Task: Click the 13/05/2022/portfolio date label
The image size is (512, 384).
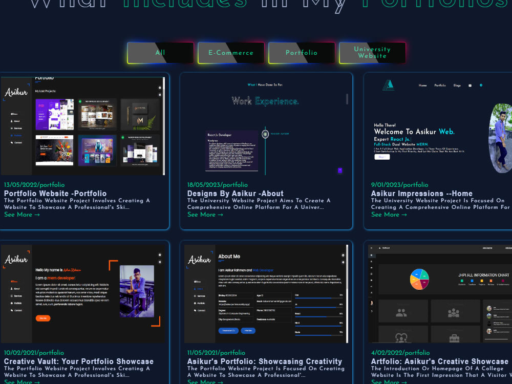Action: pos(34,185)
